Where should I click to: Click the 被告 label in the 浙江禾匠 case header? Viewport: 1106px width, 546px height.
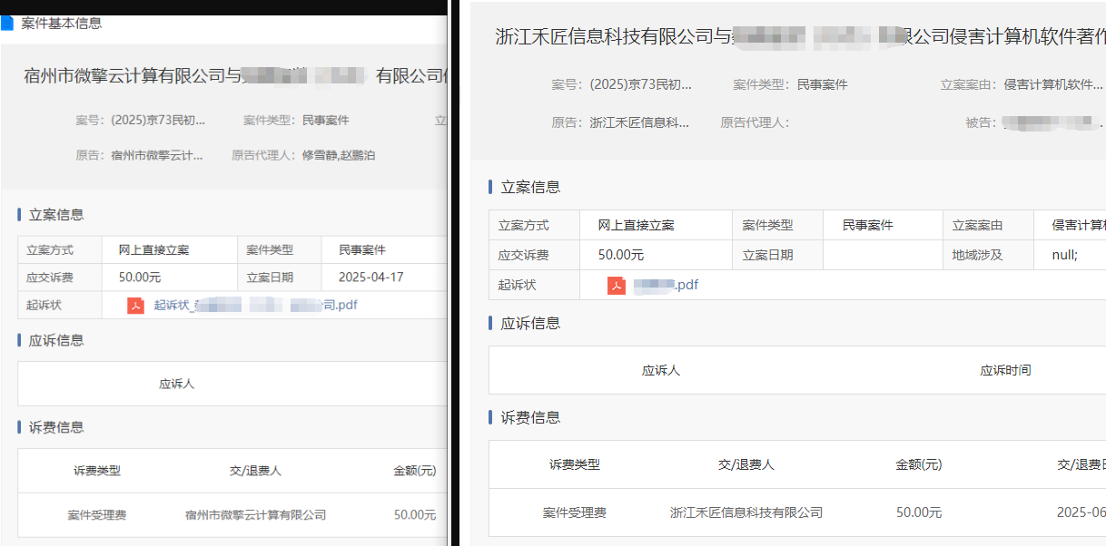[981, 122]
